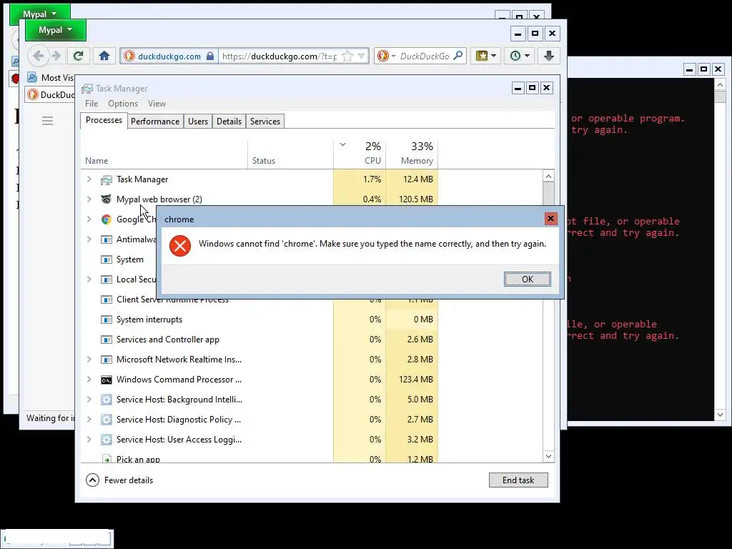Click the Google Chrome process icon
732x549 pixels.
(x=107, y=219)
